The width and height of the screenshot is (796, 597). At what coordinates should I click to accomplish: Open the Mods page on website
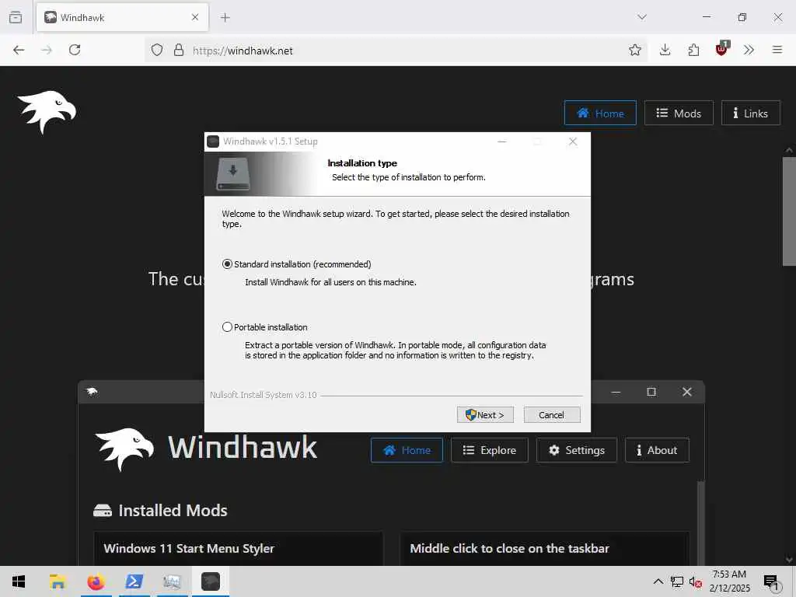679,113
